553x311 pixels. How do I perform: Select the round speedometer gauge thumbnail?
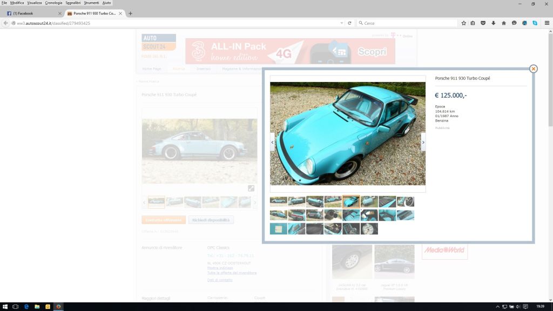(369, 228)
